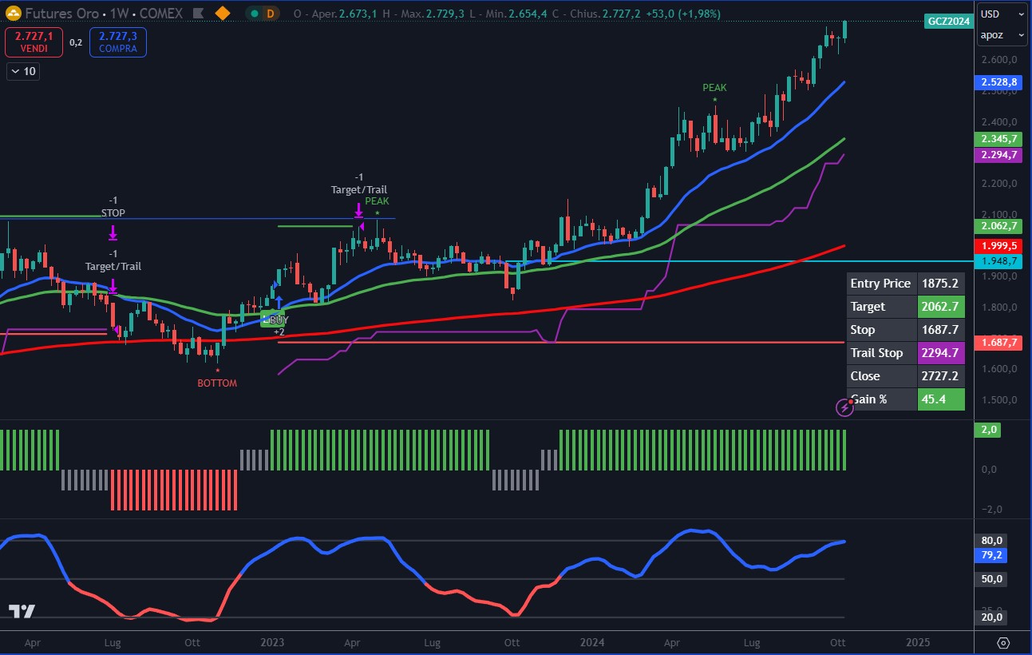Image resolution: width=1032 pixels, height=655 pixels.
Task: Click the COMPRA buy button
Action: click(117, 42)
